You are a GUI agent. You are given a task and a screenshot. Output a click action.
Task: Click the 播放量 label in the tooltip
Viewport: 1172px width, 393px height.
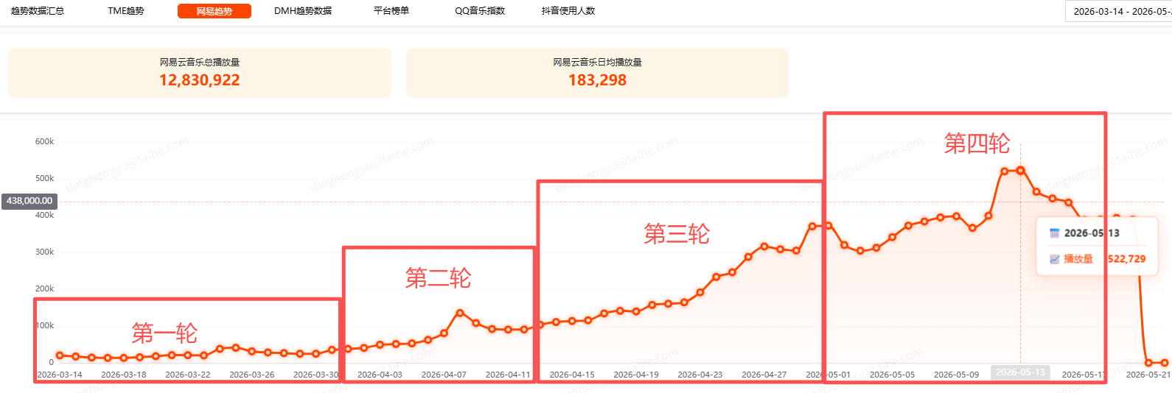tap(1078, 259)
